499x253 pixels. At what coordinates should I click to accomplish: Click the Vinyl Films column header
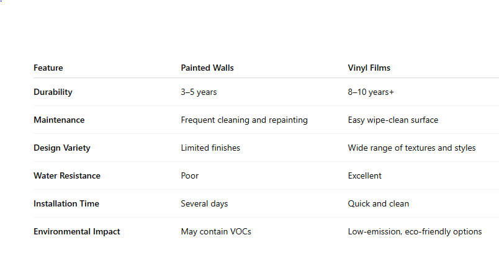(369, 68)
